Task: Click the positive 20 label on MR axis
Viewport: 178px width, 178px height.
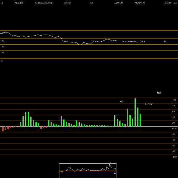Action: (x=174, y=123)
